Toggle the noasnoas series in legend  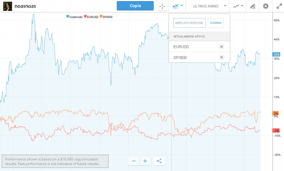(75, 17)
